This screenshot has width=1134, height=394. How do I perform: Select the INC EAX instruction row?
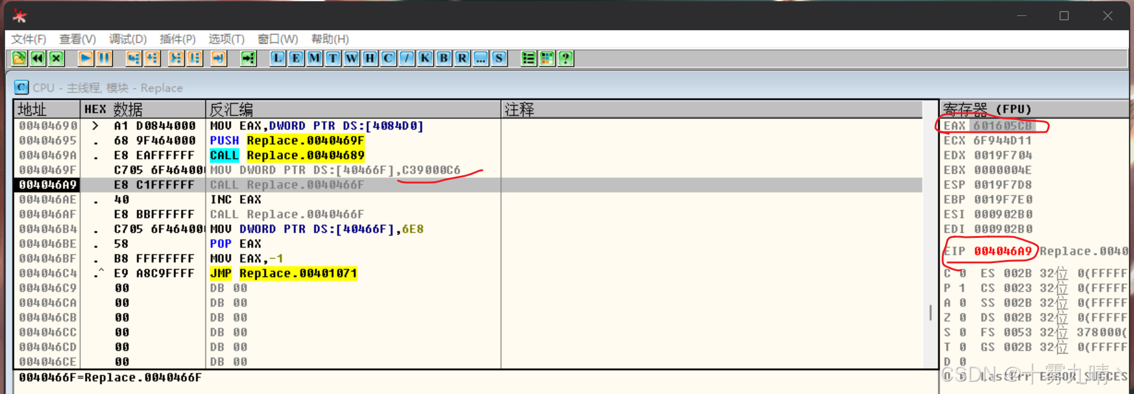(x=468, y=199)
